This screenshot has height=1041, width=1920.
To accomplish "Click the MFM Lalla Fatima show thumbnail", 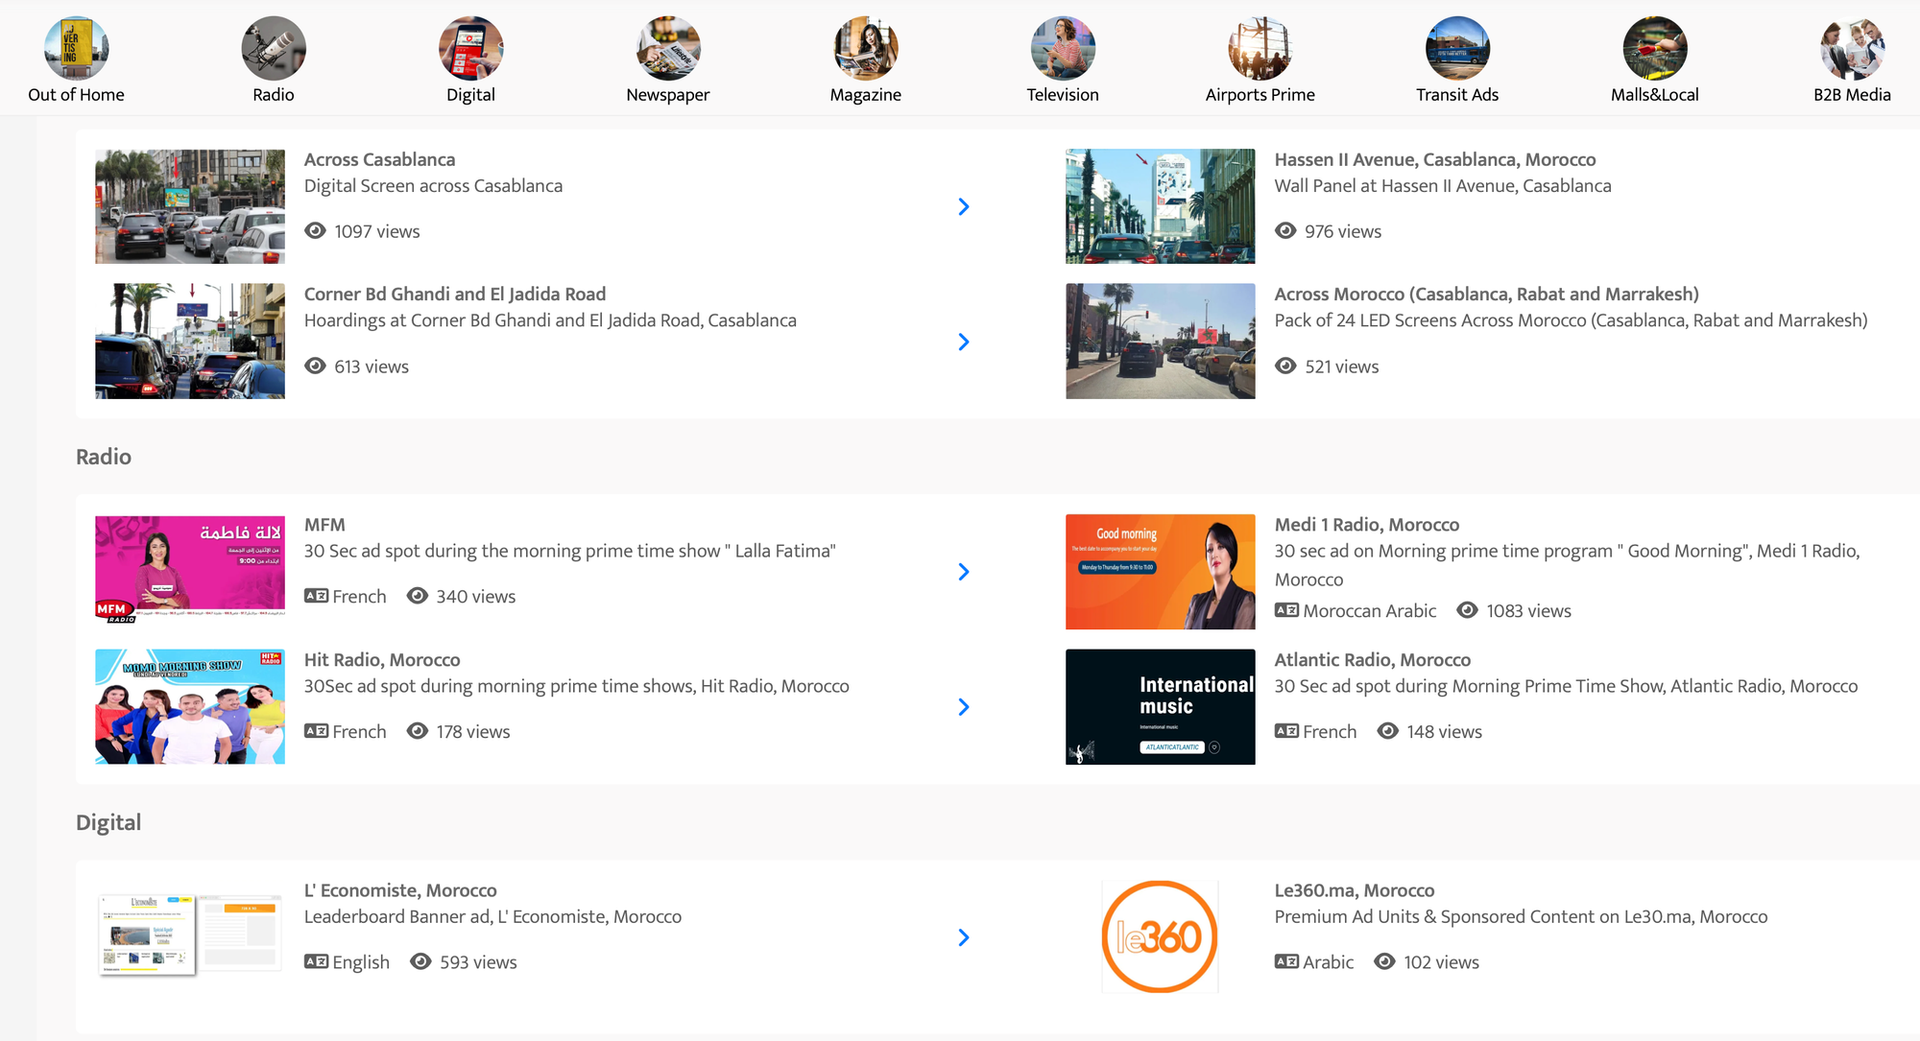I will point(190,570).
